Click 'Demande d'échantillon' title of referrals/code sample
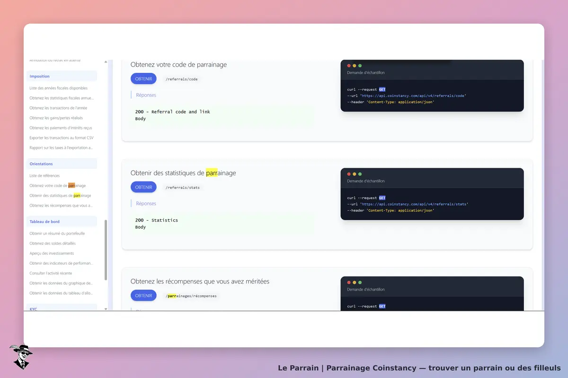 pyautogui.click(x=366, y=73)
